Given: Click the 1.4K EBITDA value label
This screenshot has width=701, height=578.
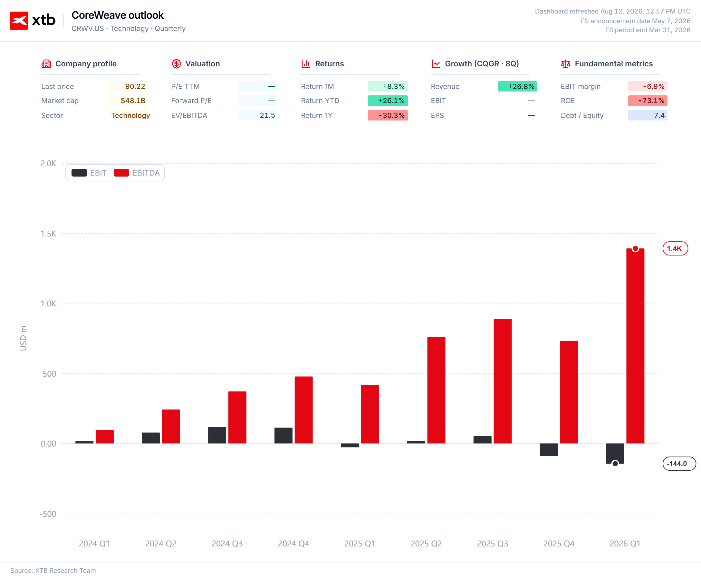Looking at the screenshot, I should 675,248.
